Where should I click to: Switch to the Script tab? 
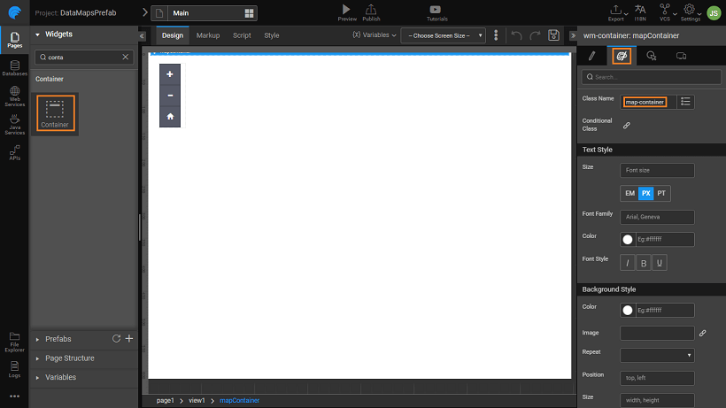pyautogui.click(x=242, y=35)
